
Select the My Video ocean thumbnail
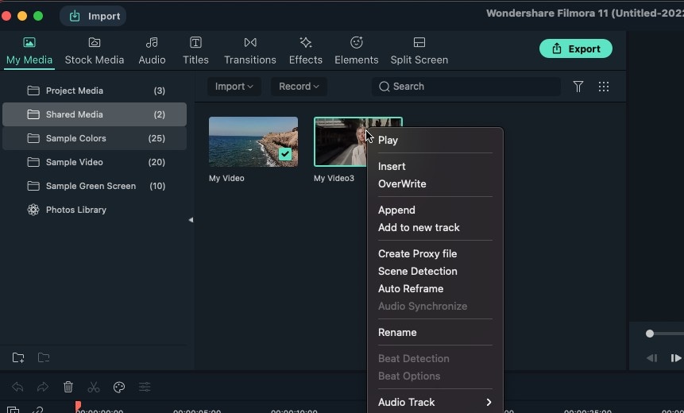coord(253,141)
